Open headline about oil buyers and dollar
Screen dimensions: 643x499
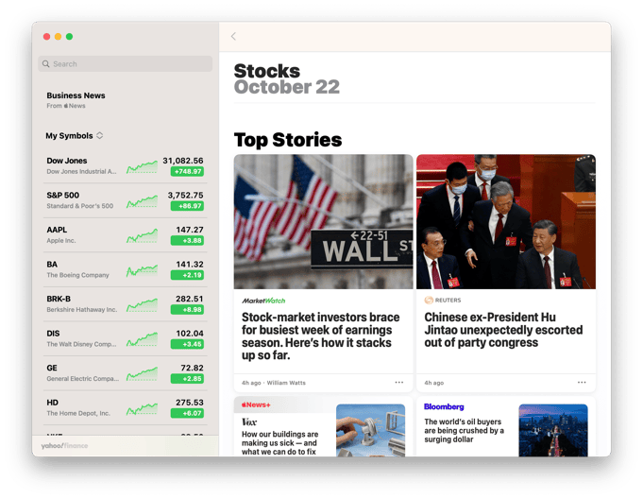pos(465,430)
